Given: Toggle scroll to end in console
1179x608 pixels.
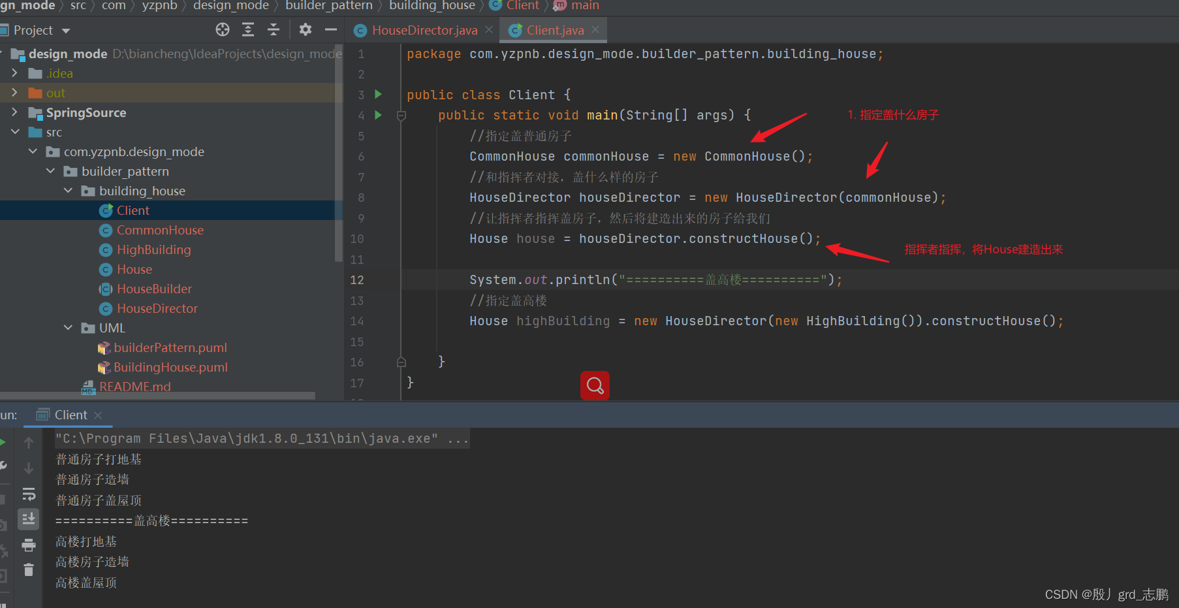Looking at the screenshot, I should [29, 519].
